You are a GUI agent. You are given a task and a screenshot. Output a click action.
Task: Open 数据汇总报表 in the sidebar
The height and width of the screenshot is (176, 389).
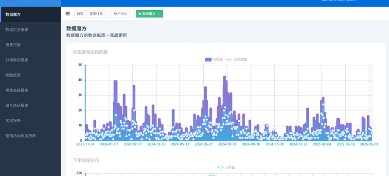coord(30,30)
